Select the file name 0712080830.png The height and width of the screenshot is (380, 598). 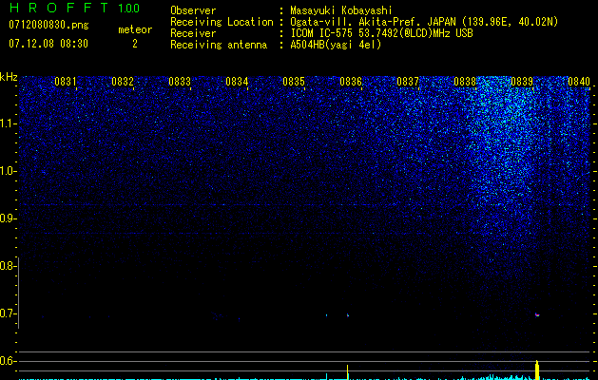[48, 26]
